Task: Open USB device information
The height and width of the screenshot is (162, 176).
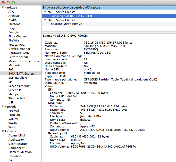Action: [x=11, y=102]
